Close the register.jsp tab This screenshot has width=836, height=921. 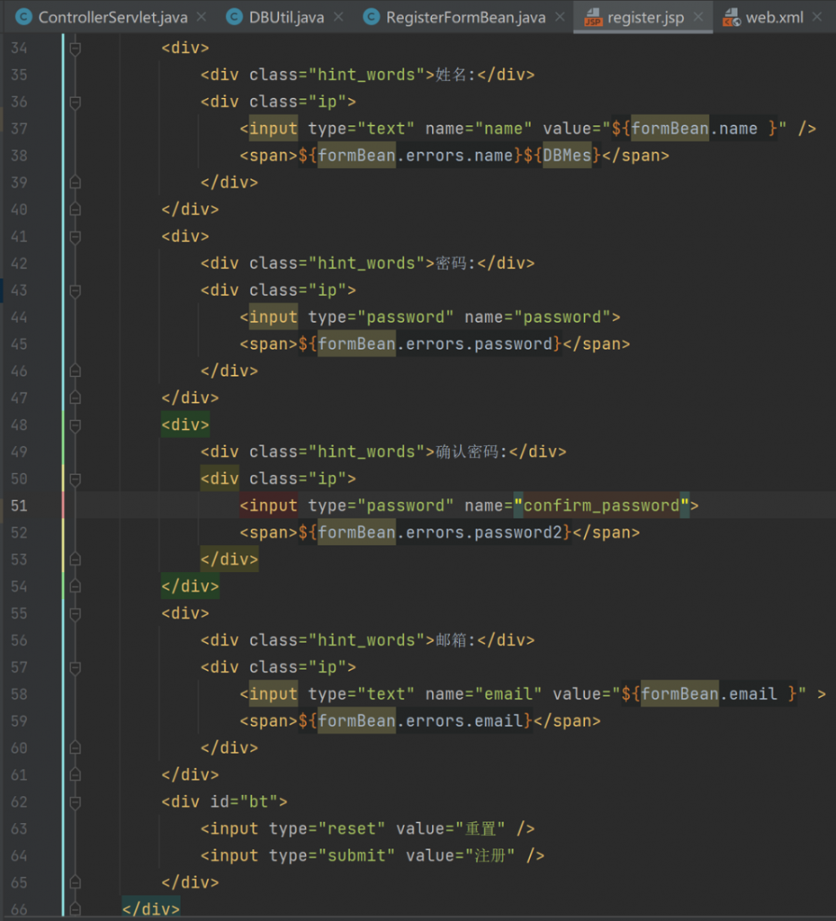[698, 17]
